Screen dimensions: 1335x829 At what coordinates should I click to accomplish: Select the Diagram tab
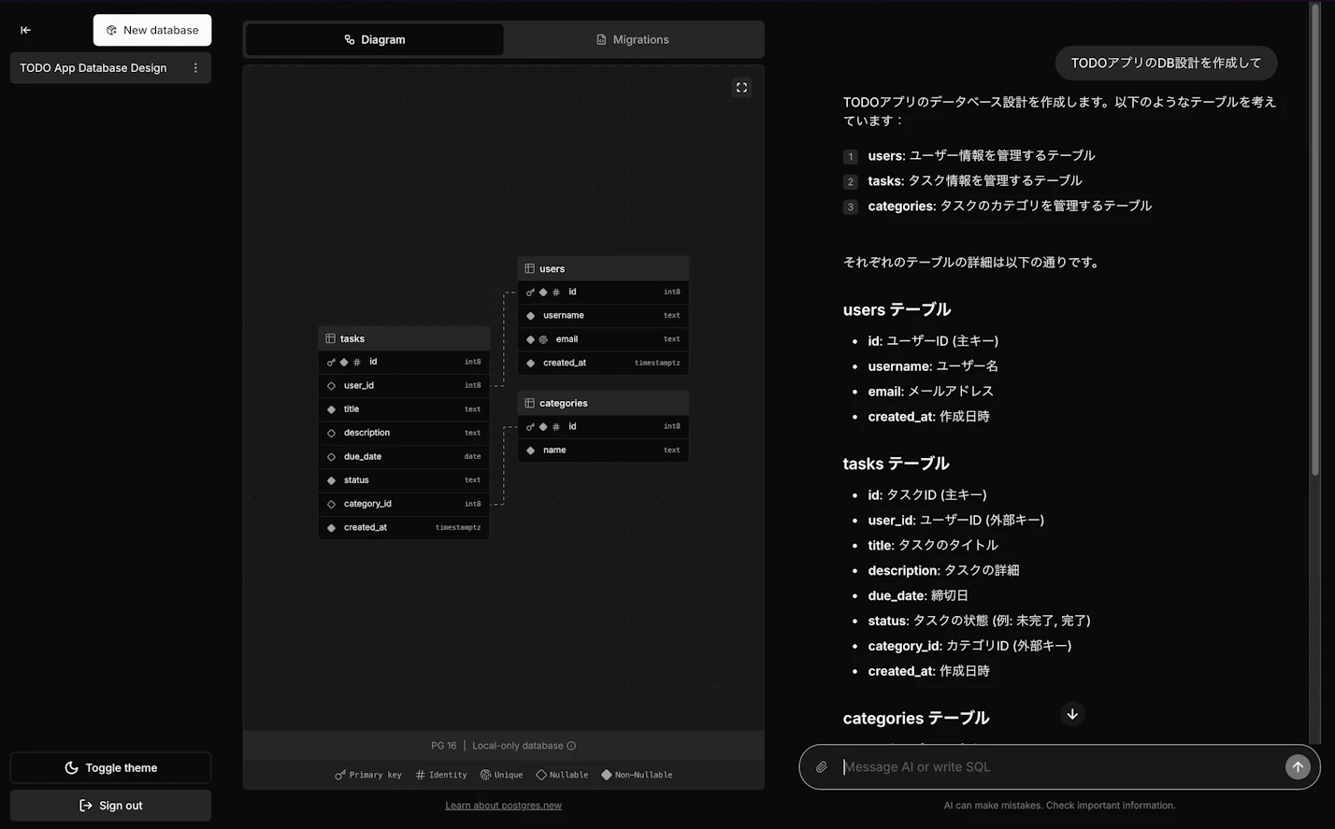tap(374, 39)
